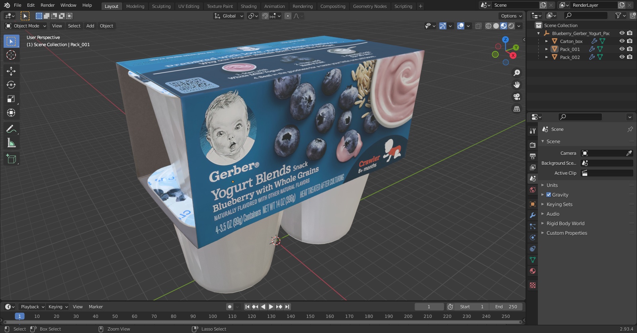Select the Scale tool
Screen dimensions: 637x333
tap(11, 99)
